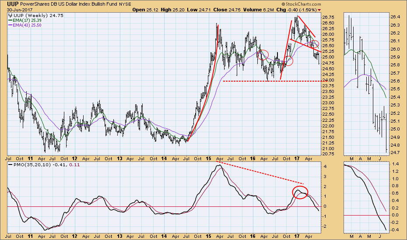This screenshot has height=240, width=407.
Task: Click the candlestick glyph beside the UUP (Weekly) legend
Action: pyautogui.click(x=11, y=15)
